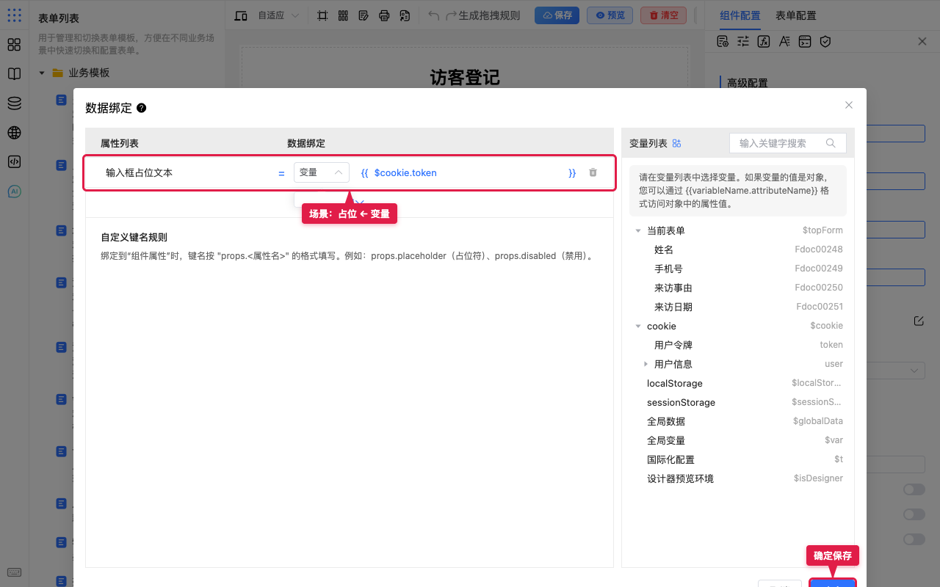
Task: Click the grid layout icon in toolbar
Action: 343,15
